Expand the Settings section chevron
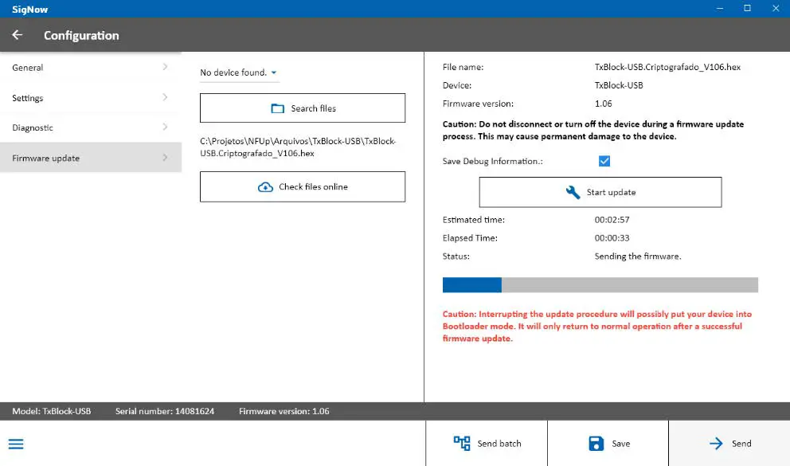 click(165, 97)
